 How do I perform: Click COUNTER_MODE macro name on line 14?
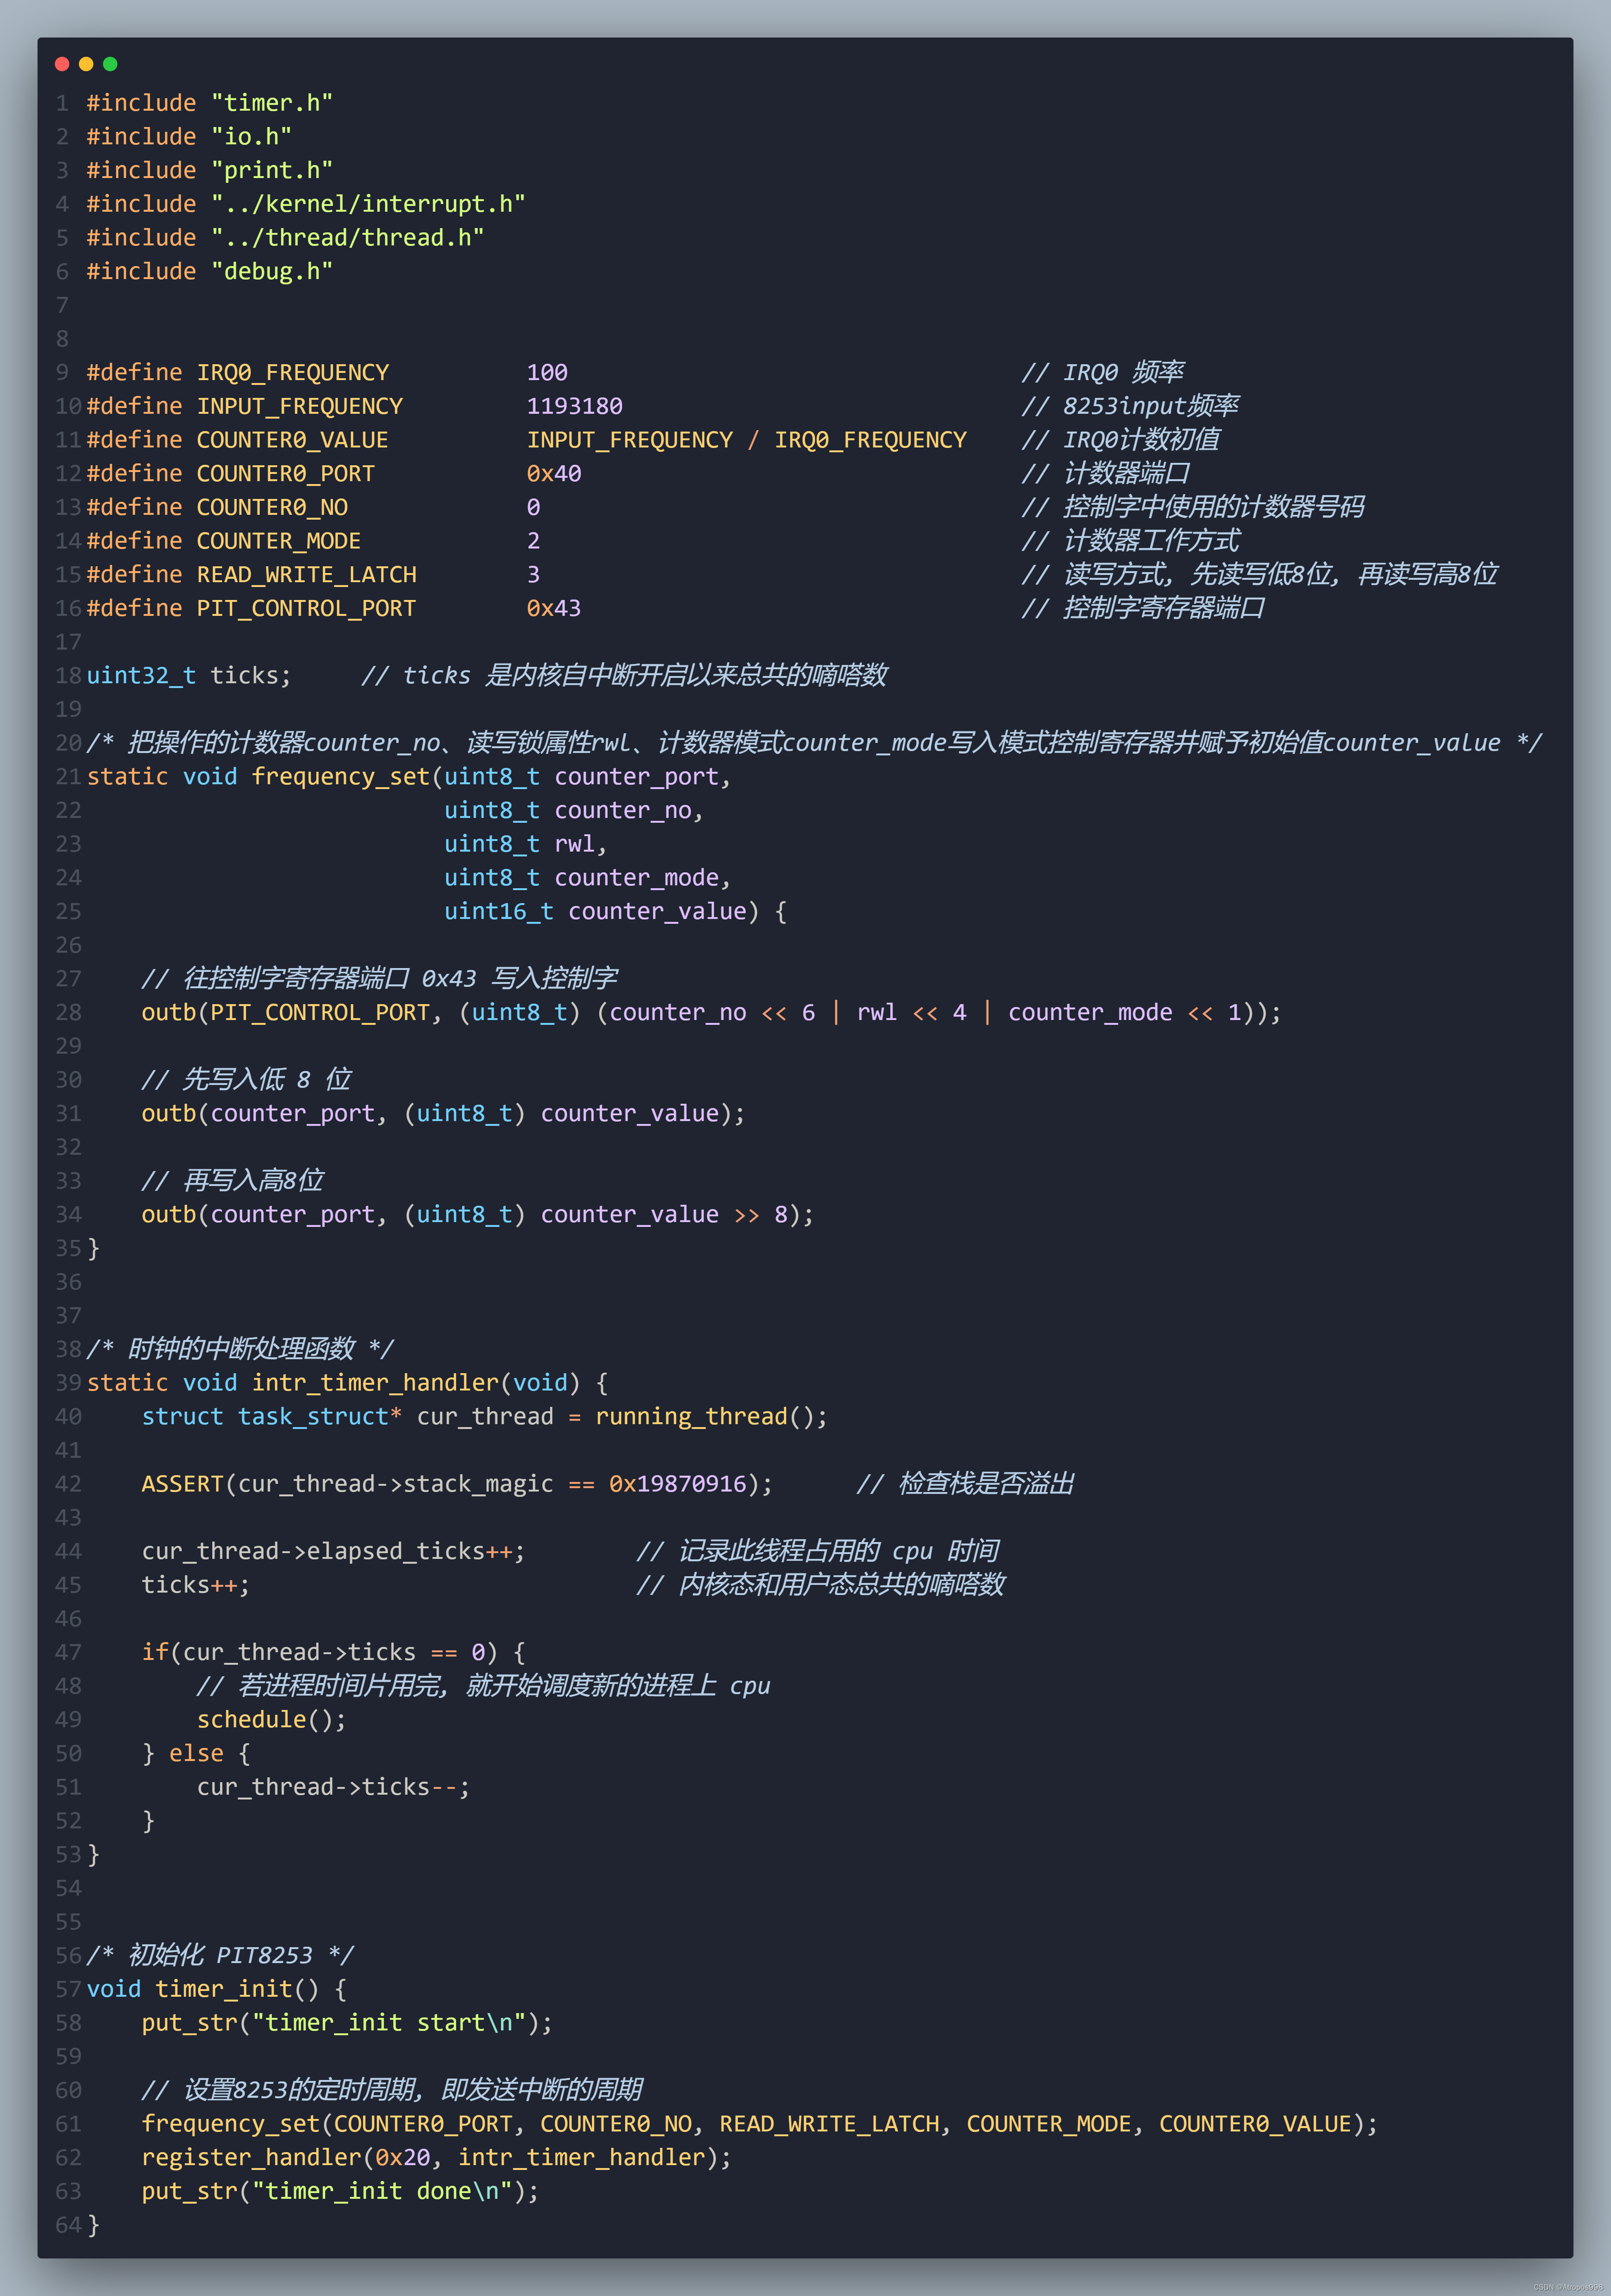[279, 541]
